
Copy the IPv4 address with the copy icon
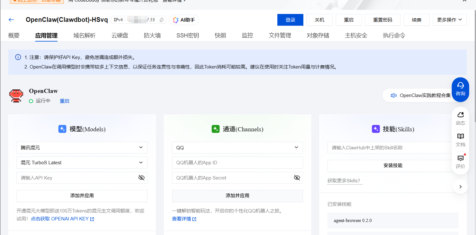click(162, 20)
